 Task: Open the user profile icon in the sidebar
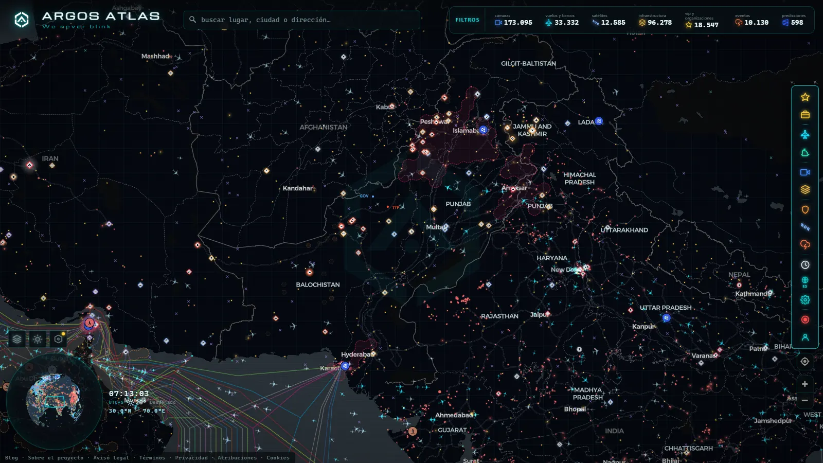805,337
